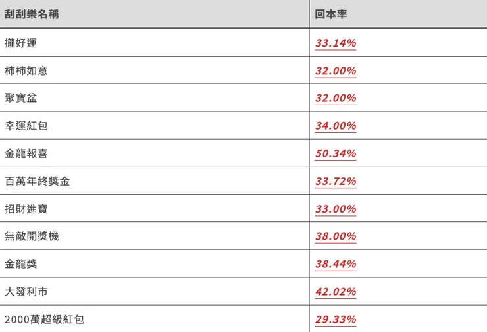Select the 百萬年終獎金 name cell

tap(37, 182)
